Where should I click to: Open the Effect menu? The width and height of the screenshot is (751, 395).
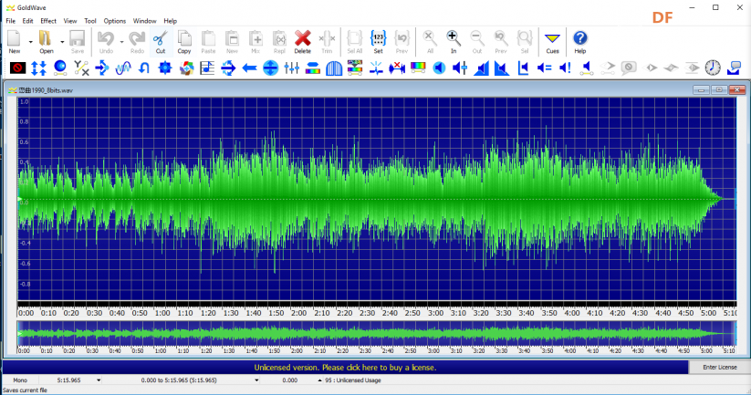pyautogui.click(x=47, y=21)
